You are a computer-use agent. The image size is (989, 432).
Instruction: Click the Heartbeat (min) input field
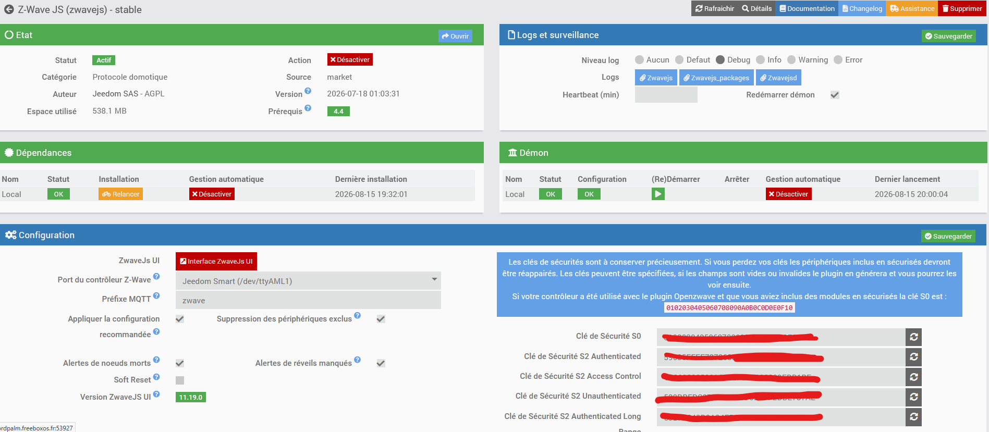tap(666, 95)
